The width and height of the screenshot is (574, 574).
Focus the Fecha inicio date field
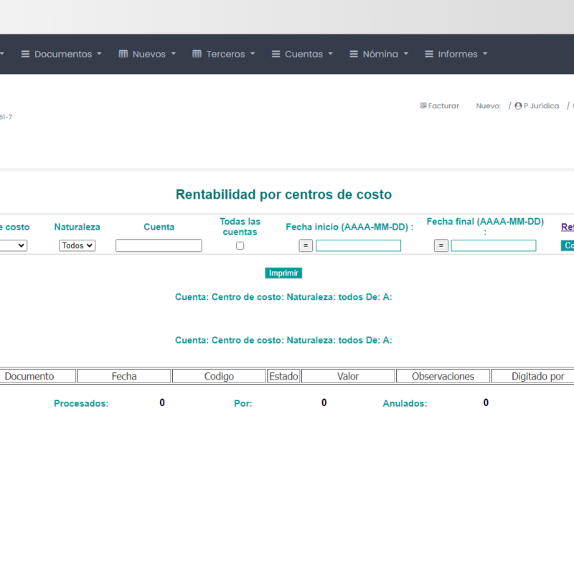(x=358, y=245)
